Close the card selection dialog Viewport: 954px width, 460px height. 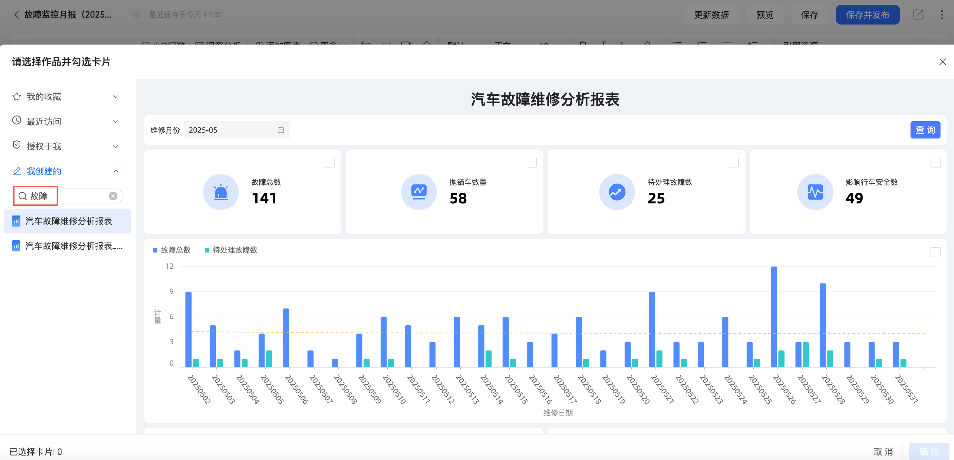point(943,61)
